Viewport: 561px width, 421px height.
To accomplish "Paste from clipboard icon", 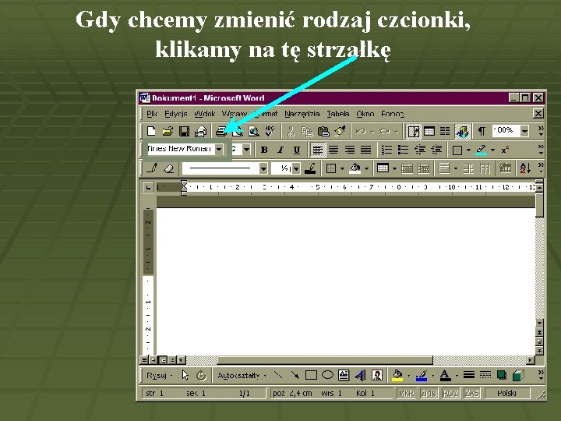I will [x=323, y=132].
